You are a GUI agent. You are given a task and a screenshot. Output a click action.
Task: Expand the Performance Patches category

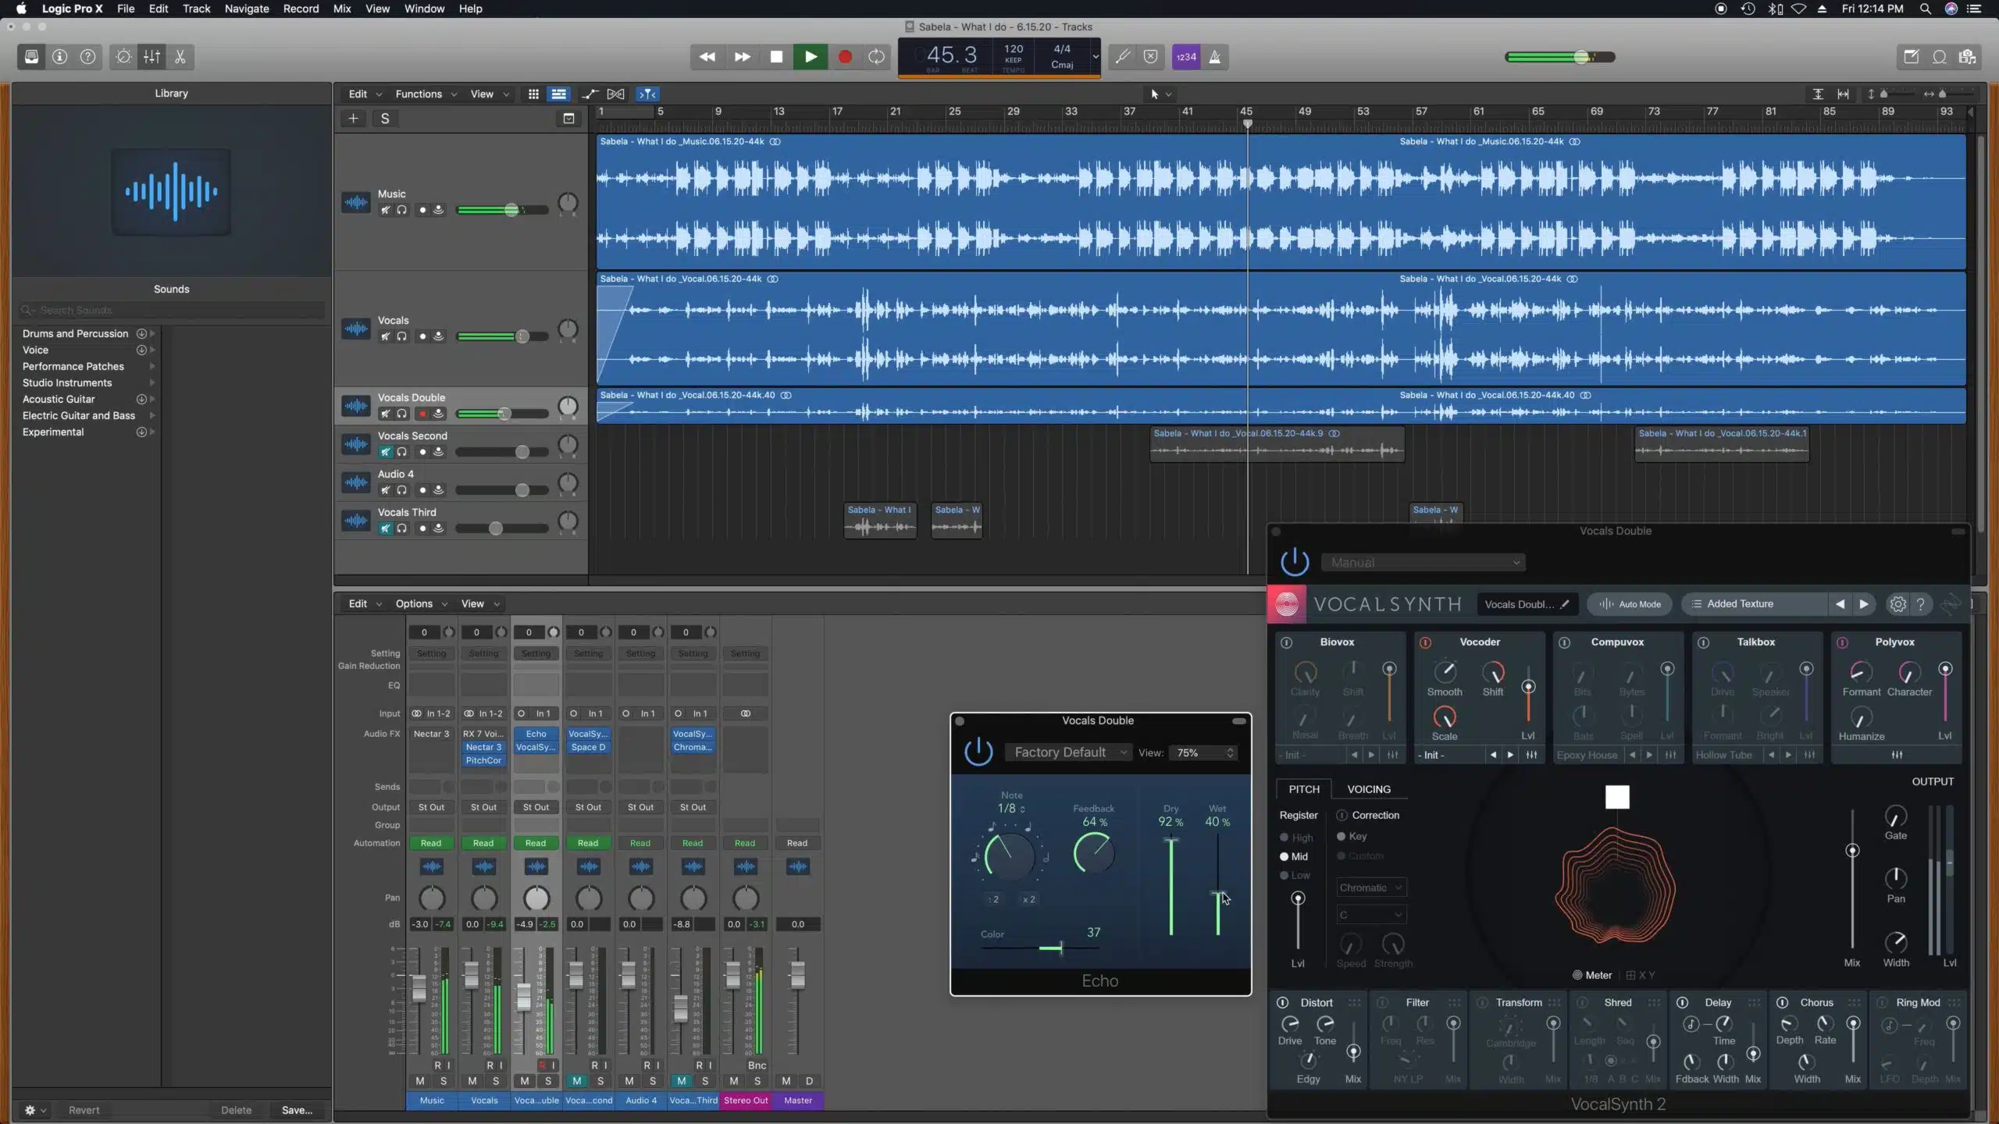[x=152, y=366]
